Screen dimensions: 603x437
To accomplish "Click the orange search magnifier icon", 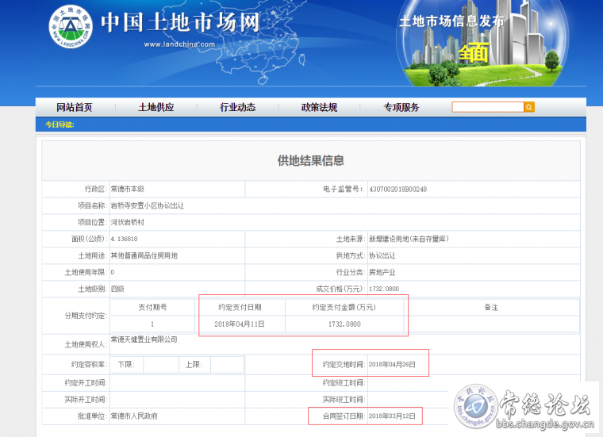I will tap(529, 107).
